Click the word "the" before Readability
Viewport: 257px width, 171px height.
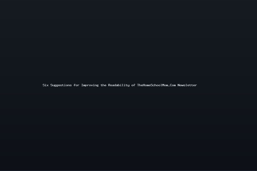[103, 85]
